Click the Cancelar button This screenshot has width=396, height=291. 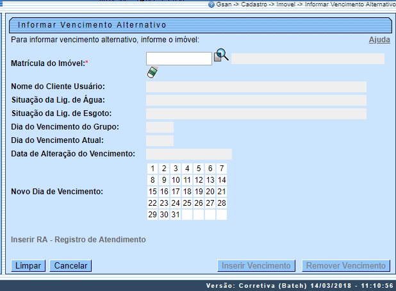(70, 266)
